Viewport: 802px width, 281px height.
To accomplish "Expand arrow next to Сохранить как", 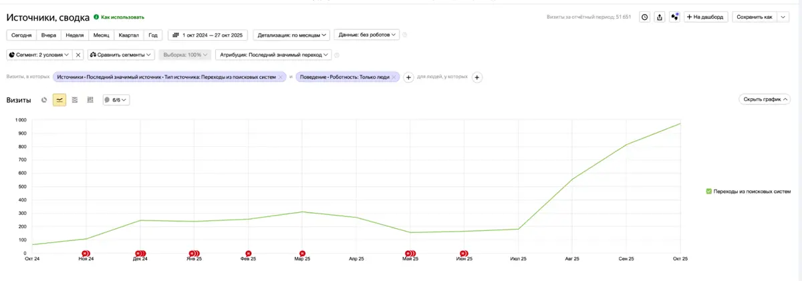I will [783, 17].
